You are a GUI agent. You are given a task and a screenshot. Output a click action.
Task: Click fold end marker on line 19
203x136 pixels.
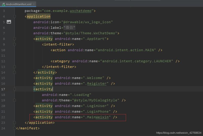(x=14, y=100)
